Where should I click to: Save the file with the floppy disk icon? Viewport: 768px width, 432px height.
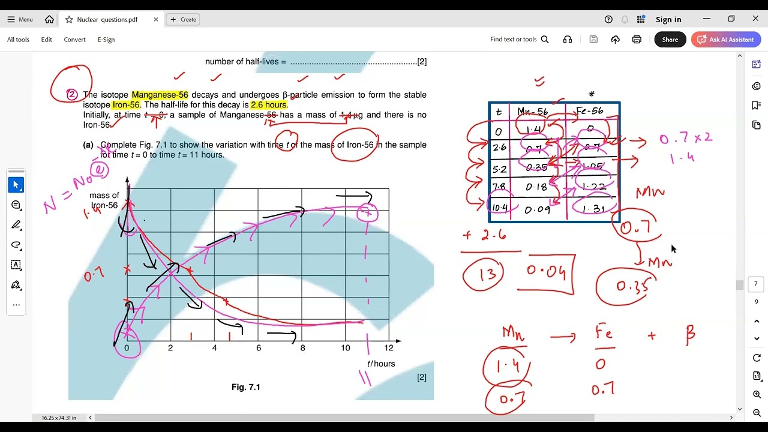[x=593, y=40]
